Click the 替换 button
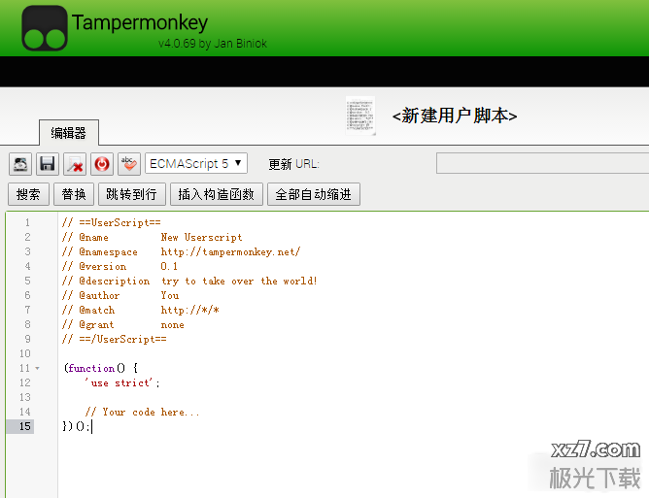Image resolution: width=649 pixels, height=498 pixels. click(x=74, y=194)
